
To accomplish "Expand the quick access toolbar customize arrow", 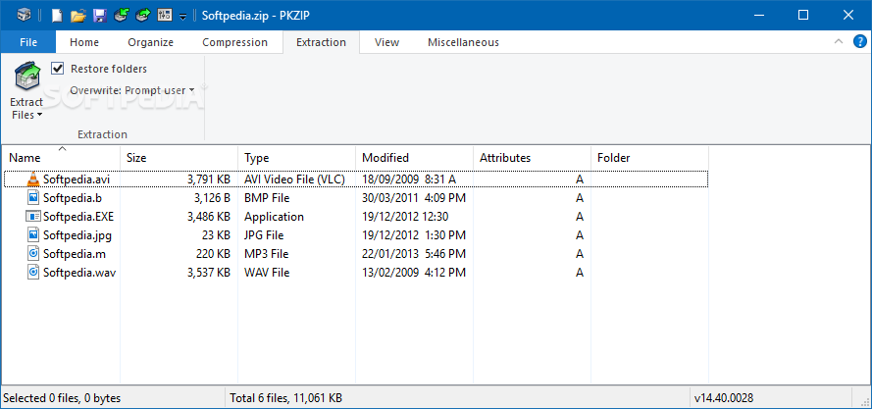I will [183, 18].
